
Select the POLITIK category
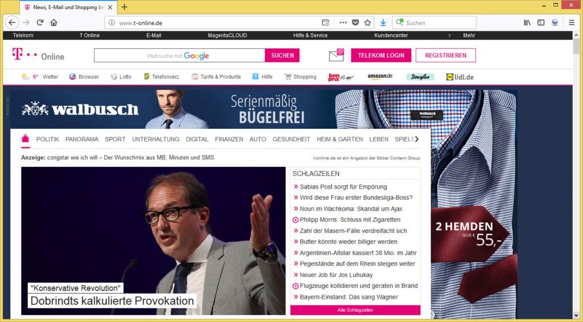pos(48,139)
